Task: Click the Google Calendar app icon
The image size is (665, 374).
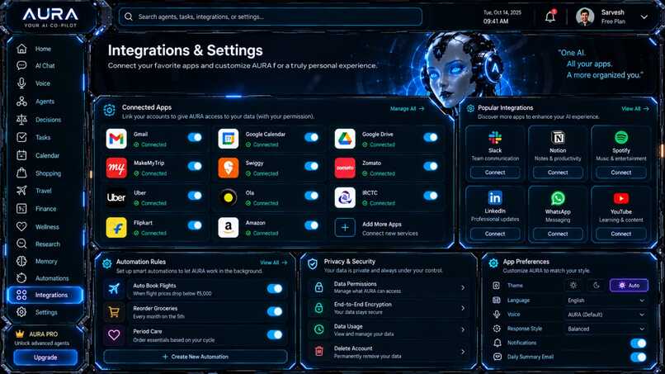Action: [229, 139]
